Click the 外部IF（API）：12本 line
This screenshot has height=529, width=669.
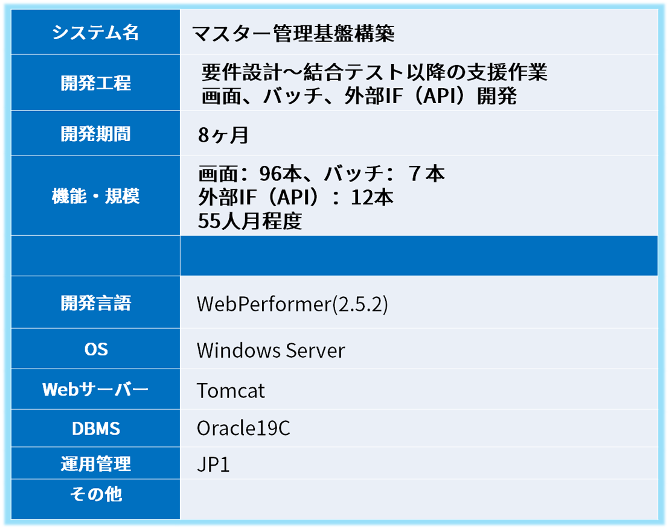tap(296, 197)
